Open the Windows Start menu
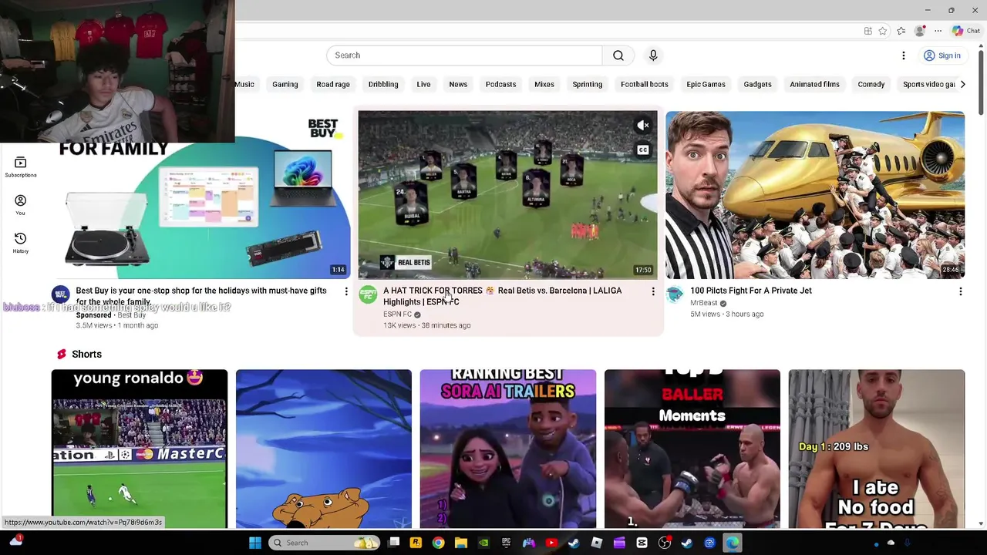Image resolution: width=987 pixels, height=555 pixels. (x=255, y=543)
